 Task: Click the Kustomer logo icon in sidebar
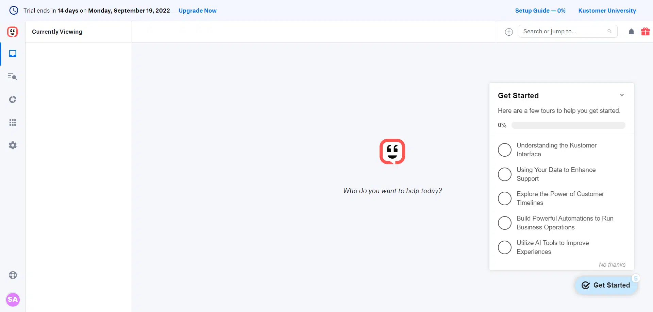(13, 32)
